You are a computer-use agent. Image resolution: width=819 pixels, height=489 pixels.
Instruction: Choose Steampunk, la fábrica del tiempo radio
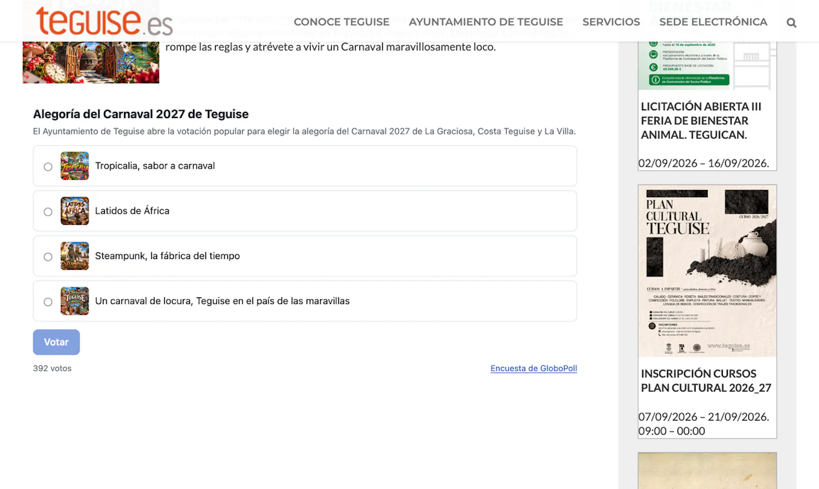point(48,257)
